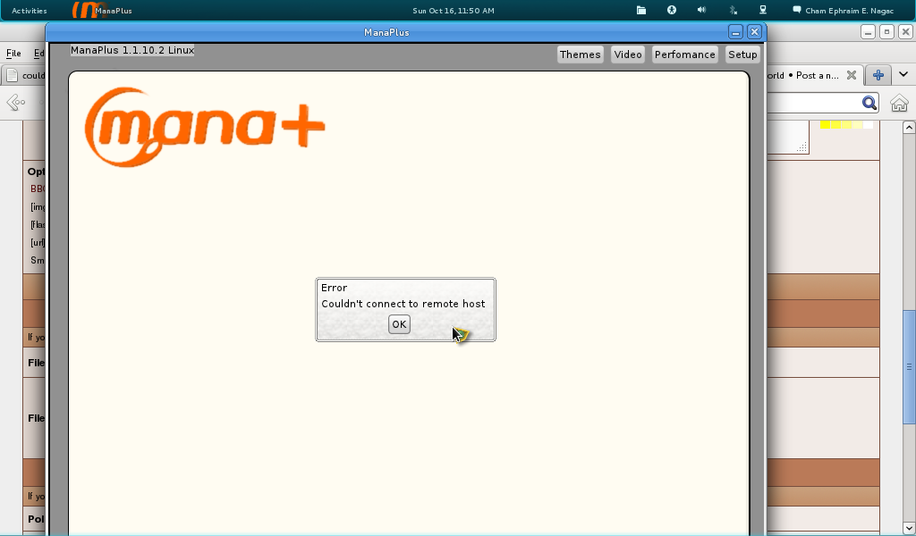Click the magnifier search icon in the browser
The image size is (916, 536).
click(869, 104)
